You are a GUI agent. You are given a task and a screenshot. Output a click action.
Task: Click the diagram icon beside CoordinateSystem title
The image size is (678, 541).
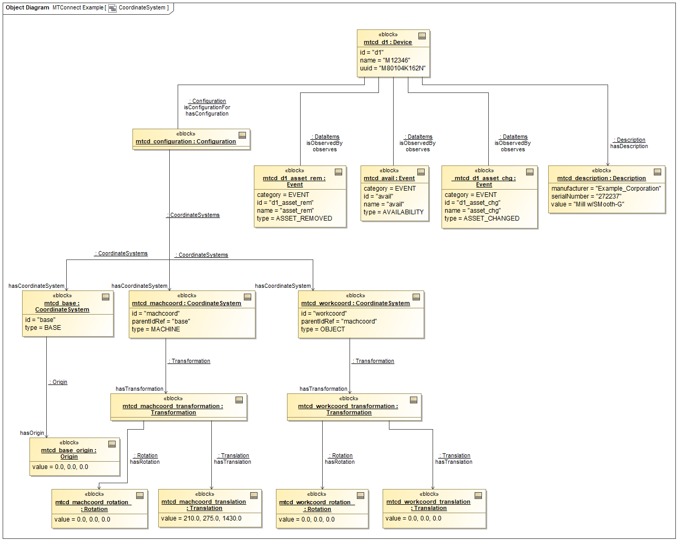pos(112,8)
